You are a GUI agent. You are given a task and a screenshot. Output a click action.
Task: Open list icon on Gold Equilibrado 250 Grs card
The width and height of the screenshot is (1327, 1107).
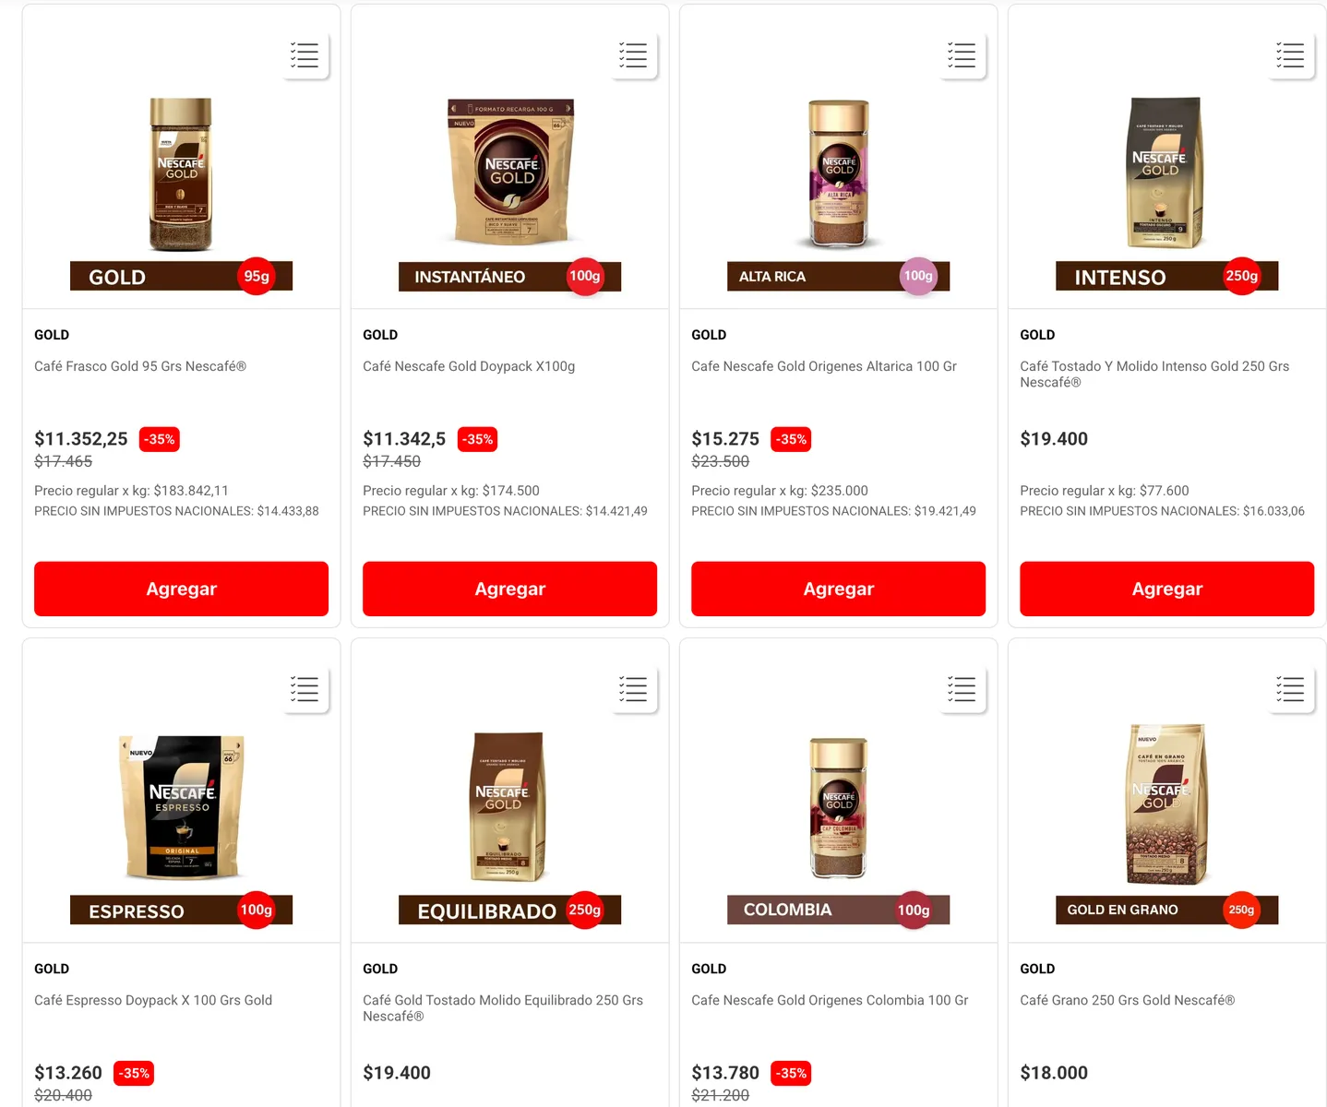pos(633,689)
